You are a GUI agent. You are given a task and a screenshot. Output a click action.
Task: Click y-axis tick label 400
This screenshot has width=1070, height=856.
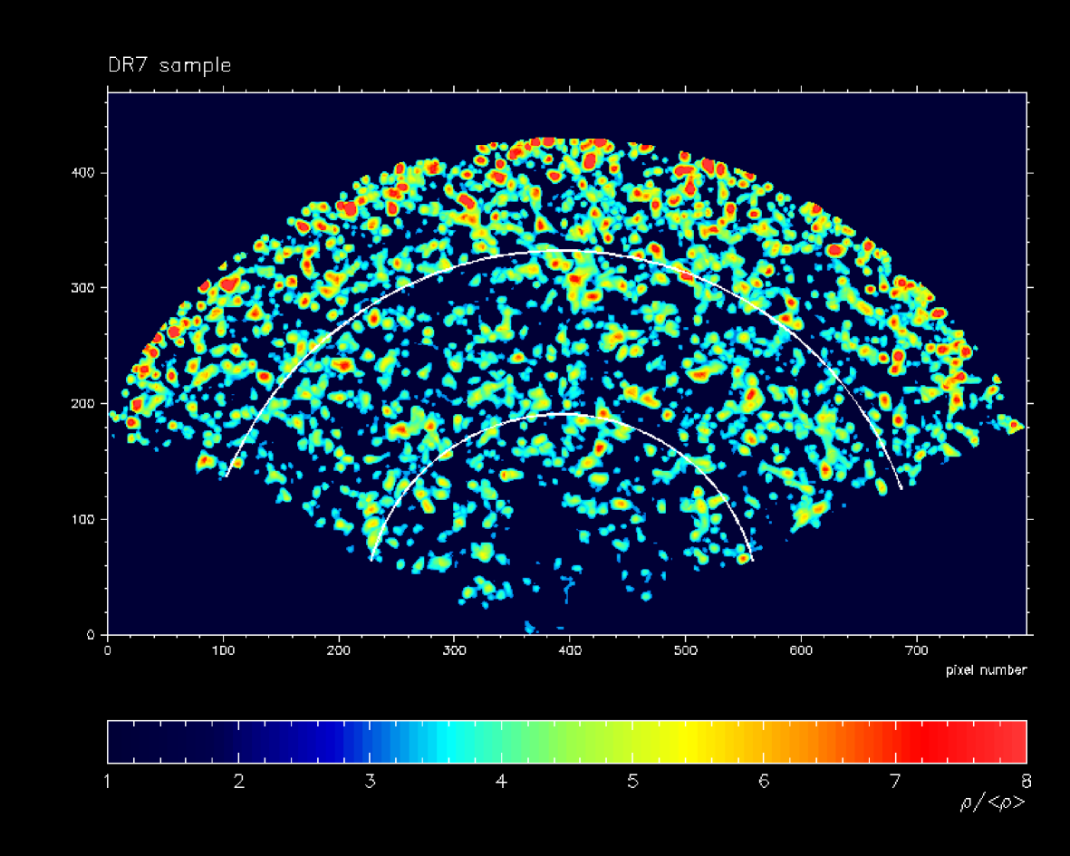(82, 173)
